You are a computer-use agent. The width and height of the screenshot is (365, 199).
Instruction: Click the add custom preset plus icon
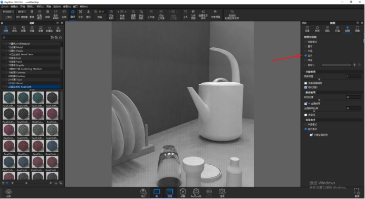[354, 65]
